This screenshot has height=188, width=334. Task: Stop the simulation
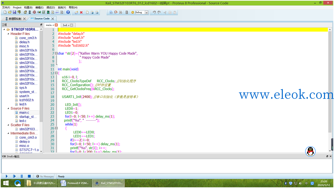(x=29, y=176)
